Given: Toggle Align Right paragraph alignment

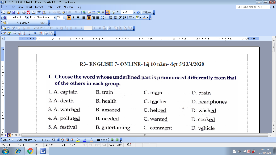Looking at the screenshot, I should pos(93,17).
